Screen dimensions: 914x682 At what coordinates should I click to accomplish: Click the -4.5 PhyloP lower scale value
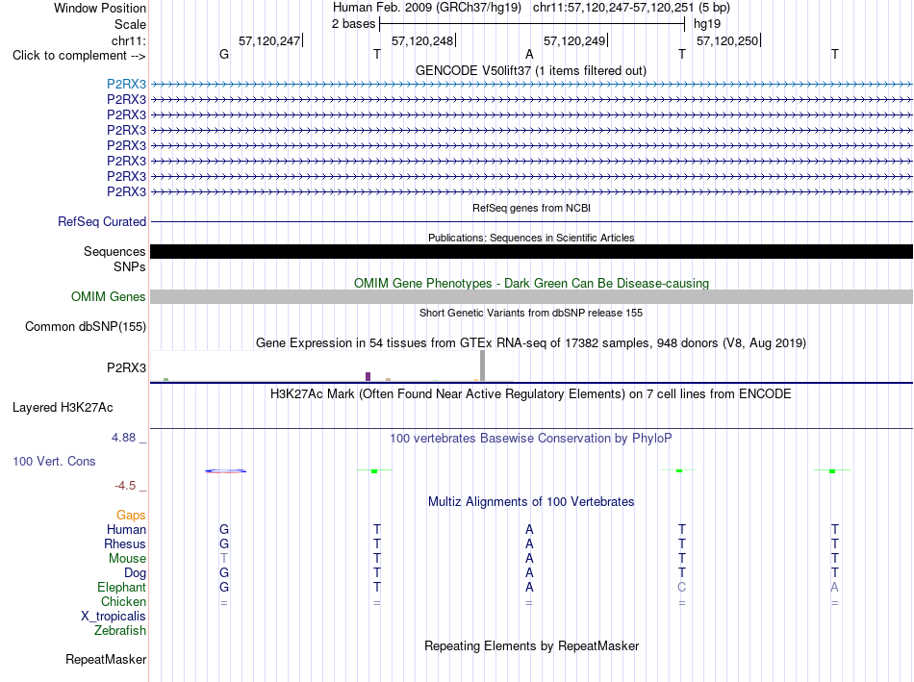click(125, 486)
